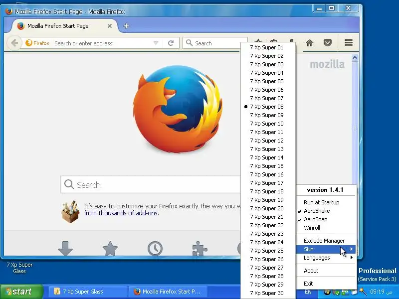Click the page scrollbar up arrow
399x299 pixels.
(x=355, y=57)
